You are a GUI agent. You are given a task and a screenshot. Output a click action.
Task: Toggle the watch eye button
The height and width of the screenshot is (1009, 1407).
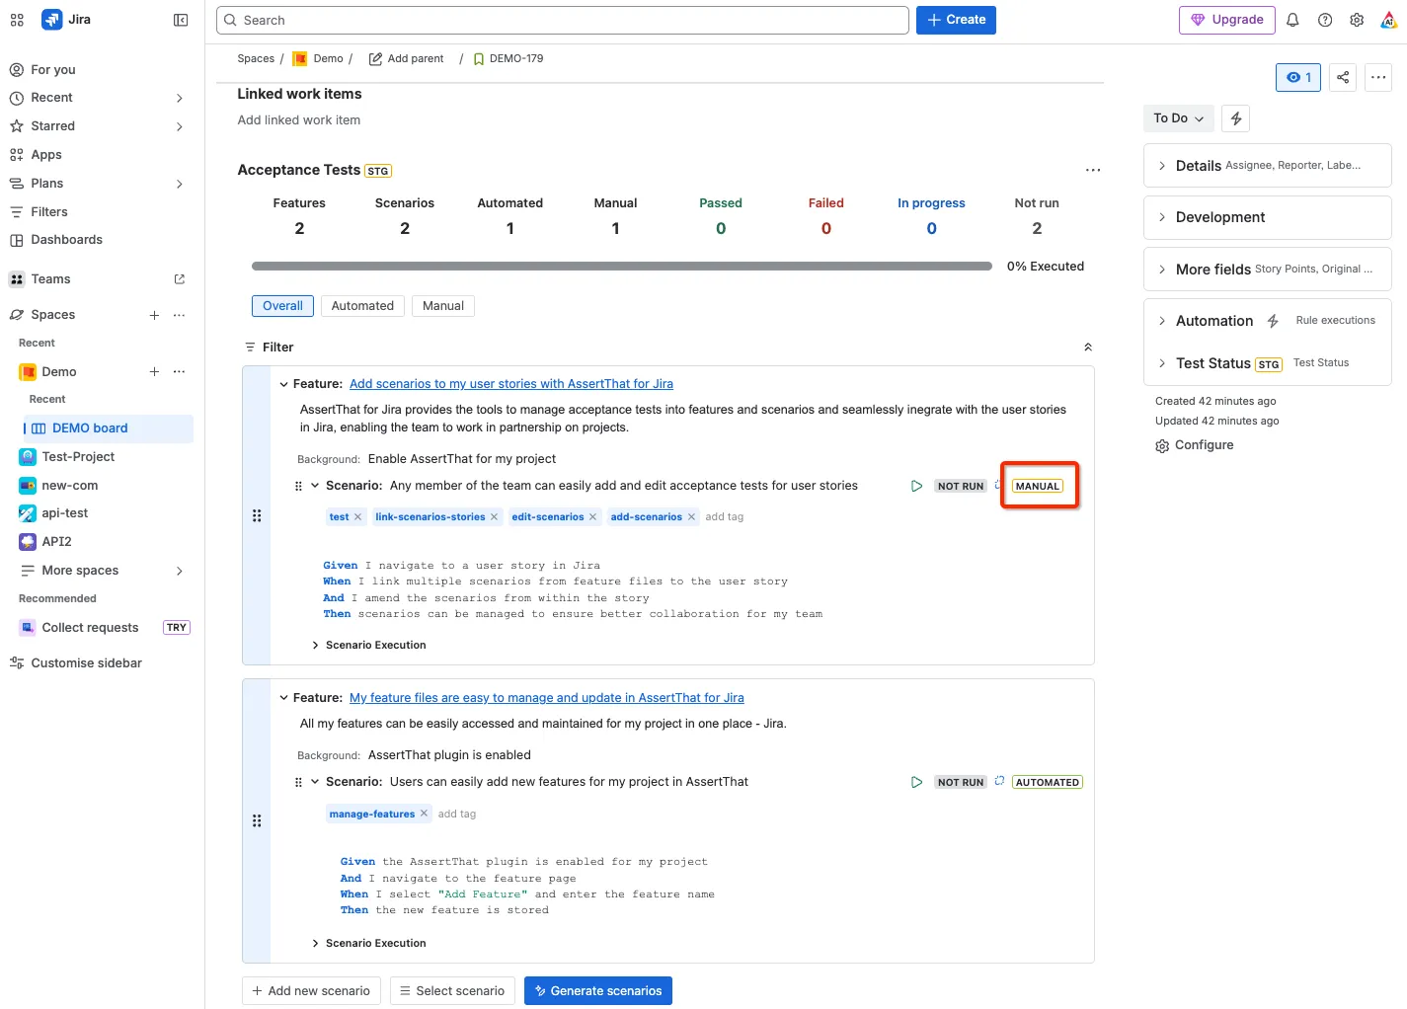1298,77
